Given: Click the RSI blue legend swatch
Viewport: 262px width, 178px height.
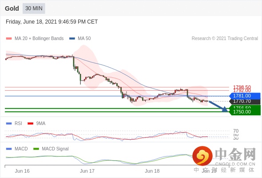Looking at the screenshot, I should pos(9,124).
